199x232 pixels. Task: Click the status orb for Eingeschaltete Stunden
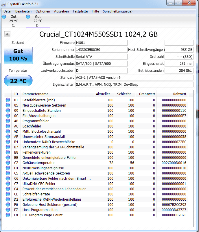tap(8, 110)
